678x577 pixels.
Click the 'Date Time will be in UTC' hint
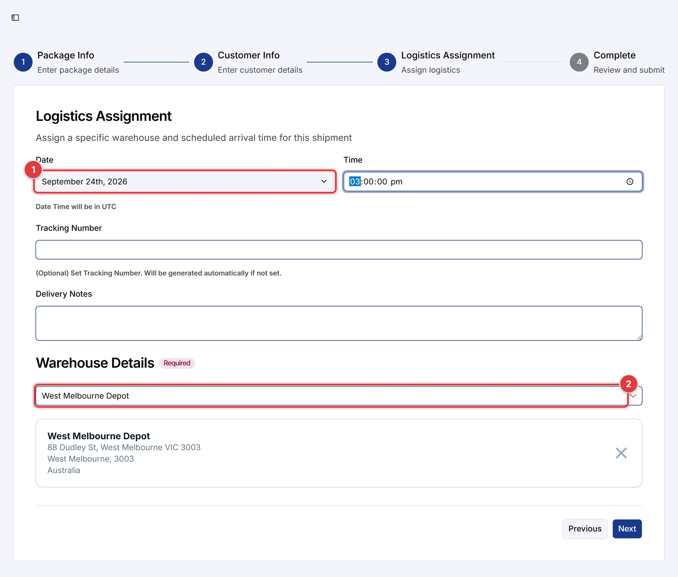pos(76,207)
